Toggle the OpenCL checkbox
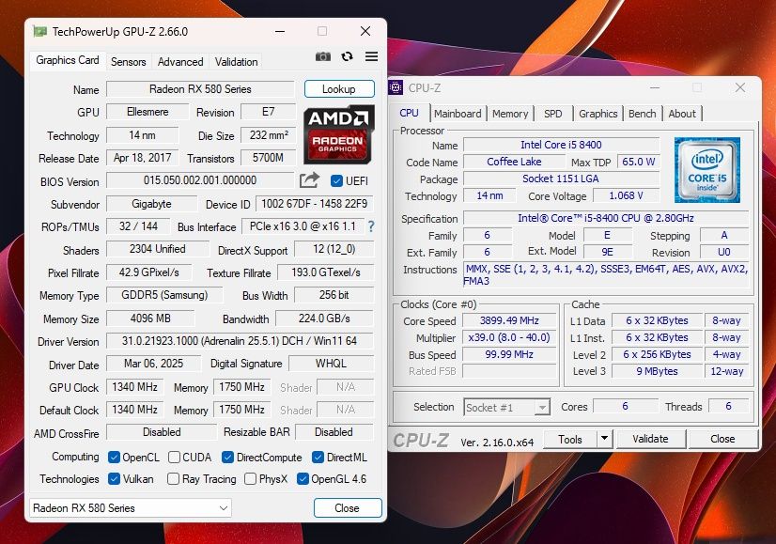Viewport: 776px width, 544px height. coord(114,458)
